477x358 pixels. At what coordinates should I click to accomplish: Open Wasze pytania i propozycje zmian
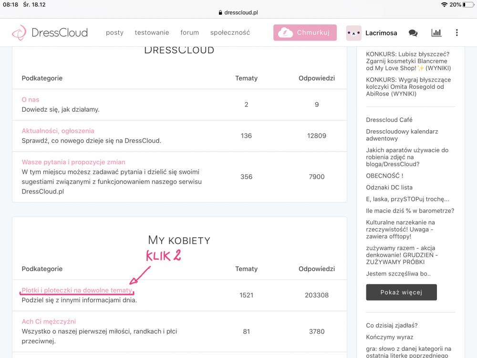coord(73,162)
